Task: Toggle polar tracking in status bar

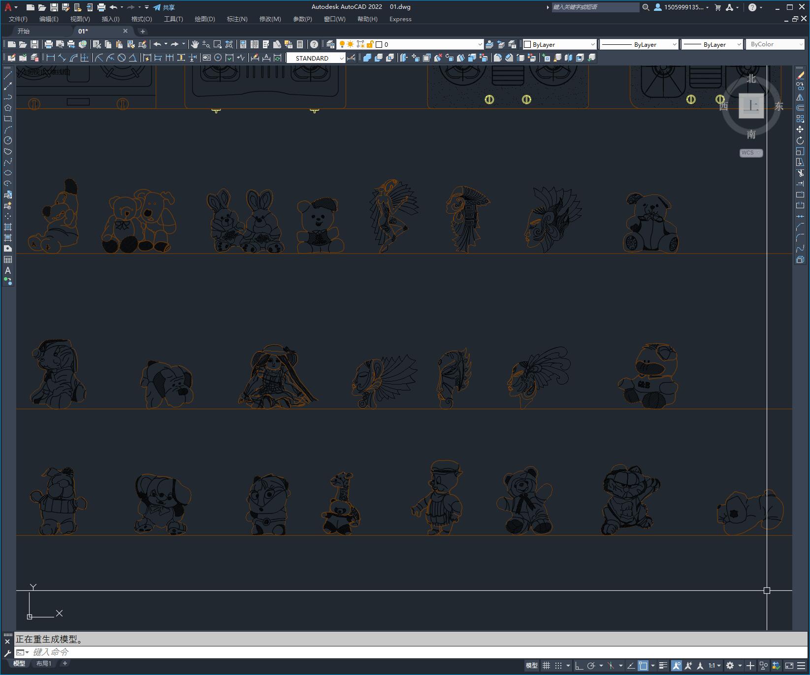Action: point(591,666)
